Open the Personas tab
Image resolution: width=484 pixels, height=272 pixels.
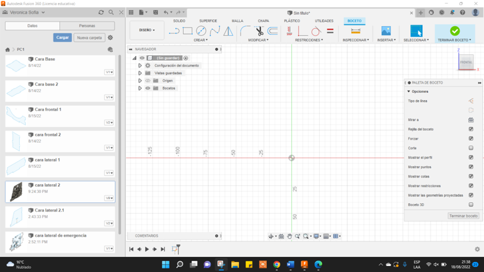[87, 26]
